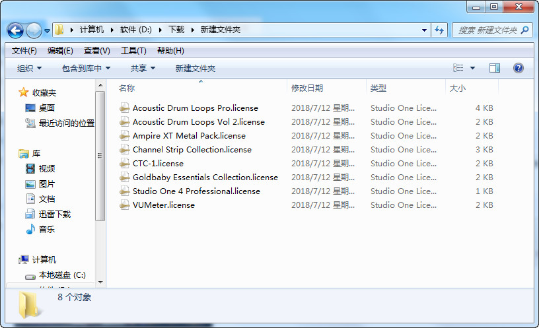Click the 1 KB size cell
The image size is (539, 328).
coord(484,191)
